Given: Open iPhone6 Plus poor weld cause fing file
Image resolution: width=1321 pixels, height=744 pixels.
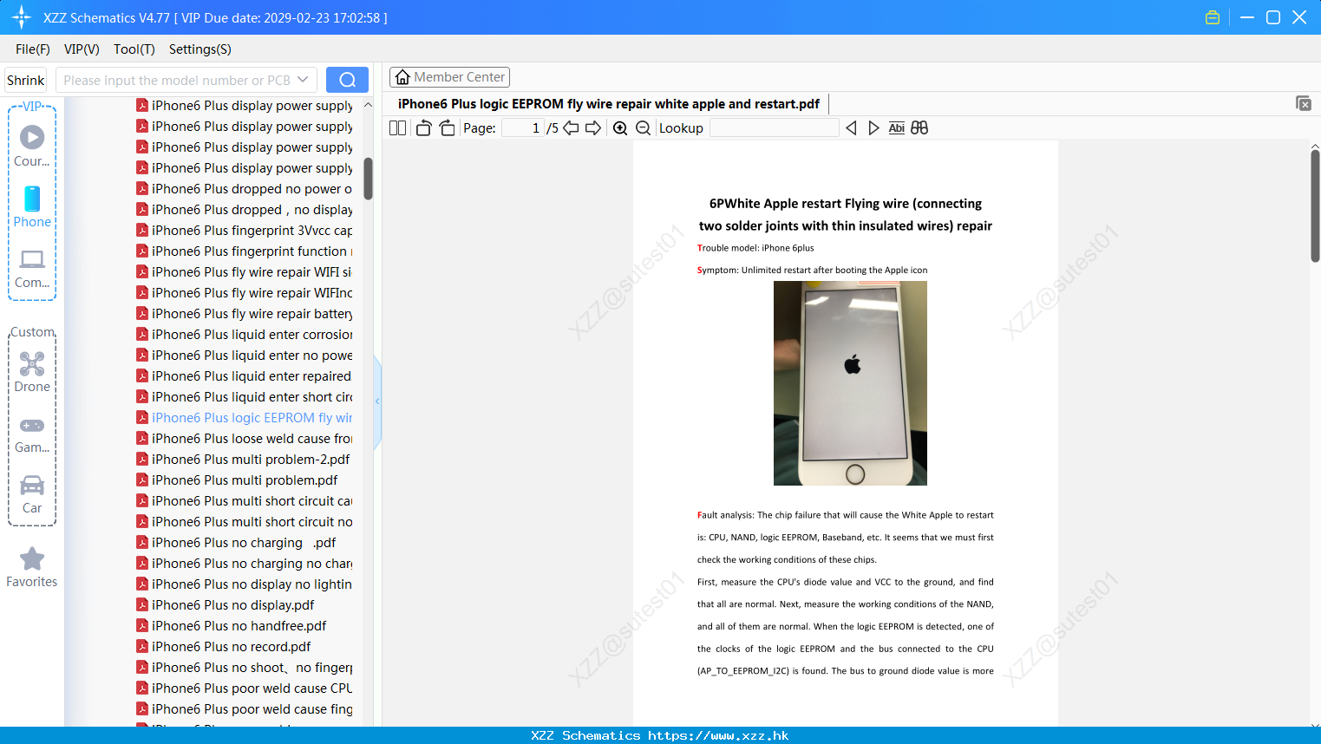Looking at the screenshot, I should pos(245,709).
